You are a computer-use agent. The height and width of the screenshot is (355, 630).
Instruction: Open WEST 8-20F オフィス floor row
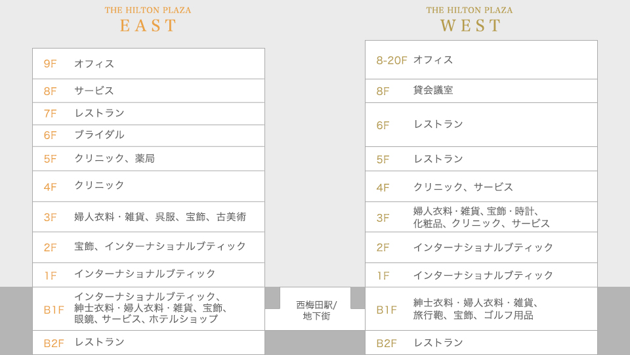[x=481, y=60]
